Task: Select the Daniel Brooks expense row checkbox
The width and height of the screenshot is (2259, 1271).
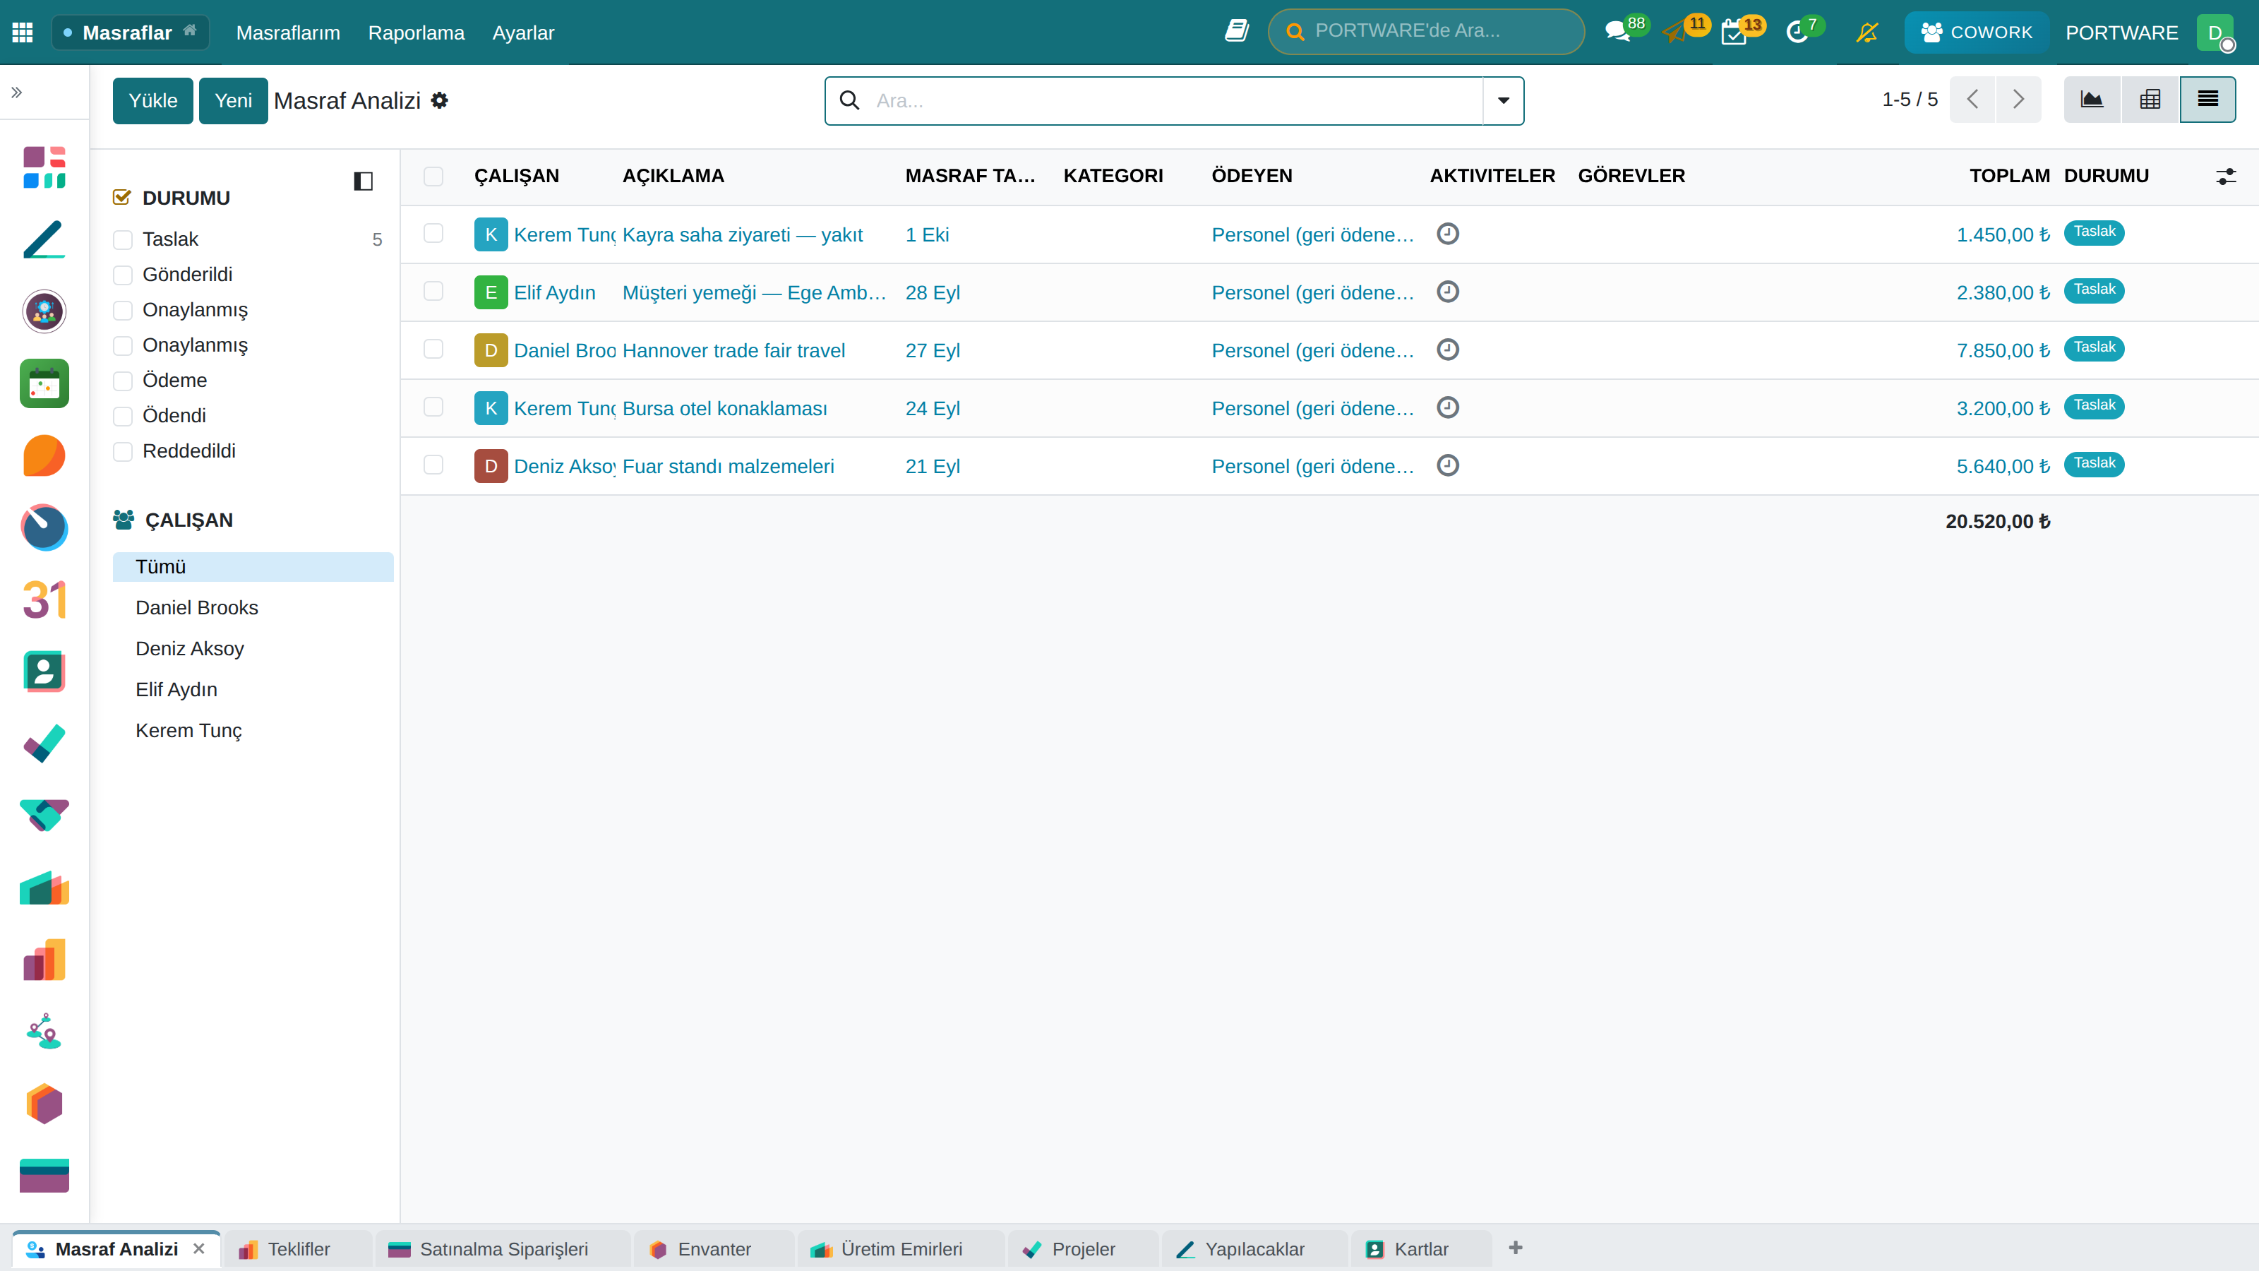Action: click(x=433, y=349)
